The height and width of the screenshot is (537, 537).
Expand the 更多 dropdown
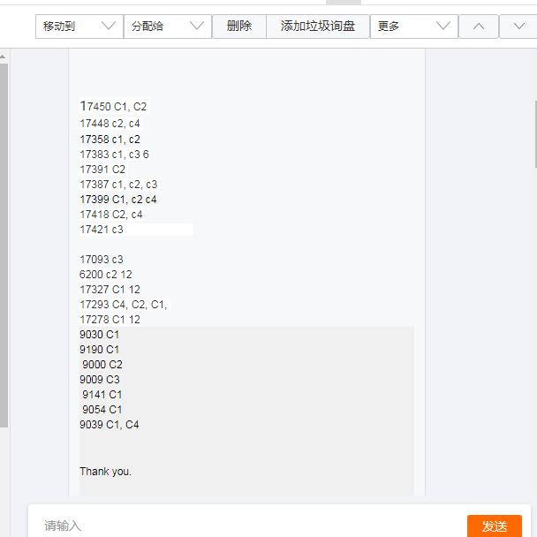click(414, 26)
